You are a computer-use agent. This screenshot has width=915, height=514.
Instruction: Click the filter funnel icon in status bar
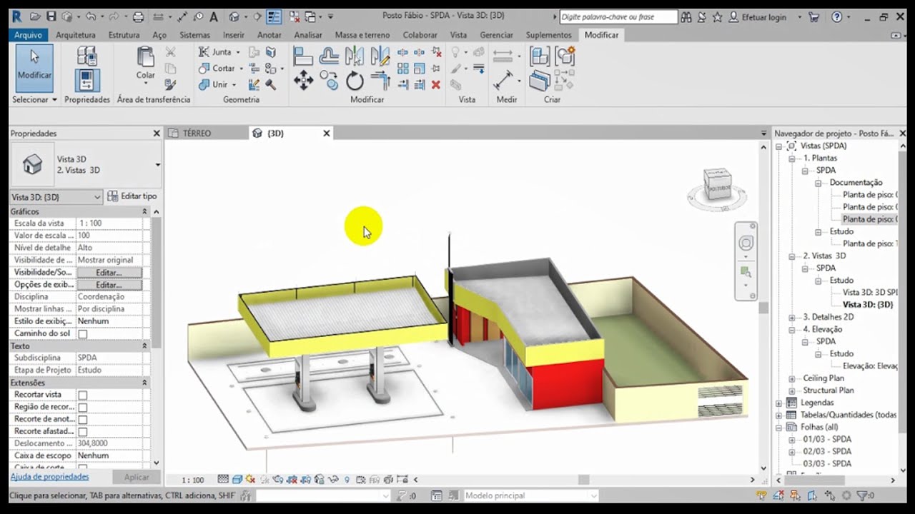pos(862,495)
